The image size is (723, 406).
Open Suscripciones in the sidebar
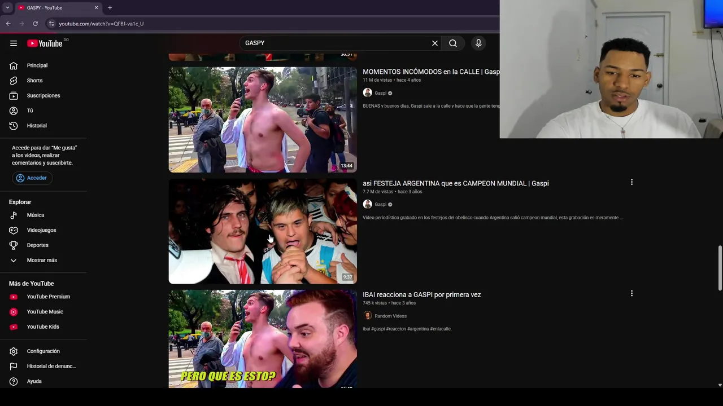coord(43,95)
